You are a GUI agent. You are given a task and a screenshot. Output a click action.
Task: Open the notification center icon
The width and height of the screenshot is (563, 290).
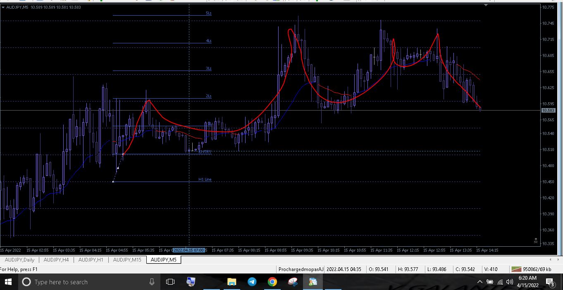click(550, 282)
